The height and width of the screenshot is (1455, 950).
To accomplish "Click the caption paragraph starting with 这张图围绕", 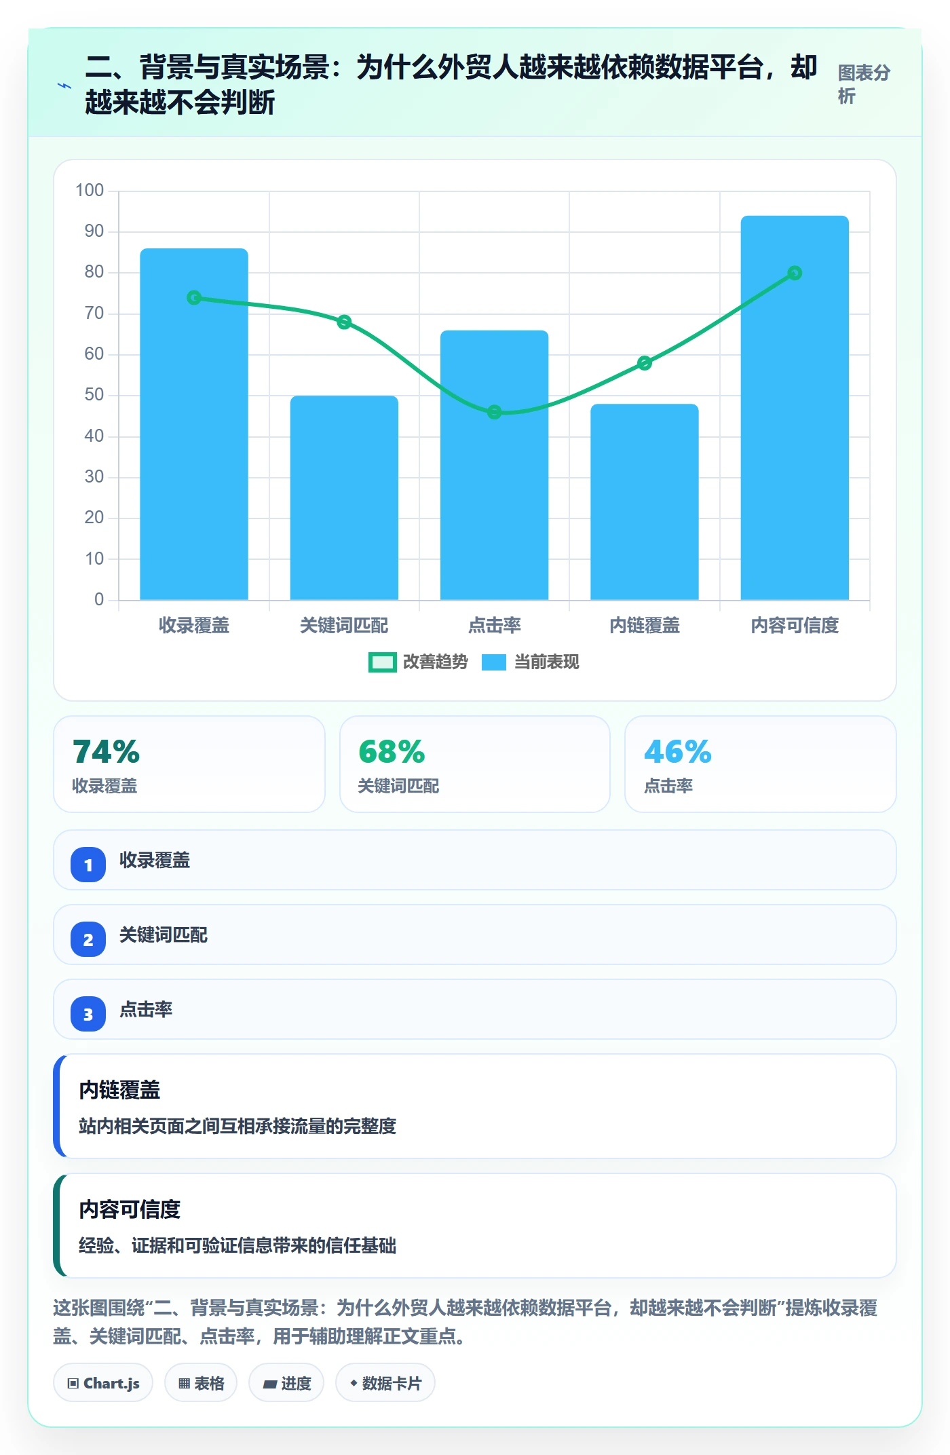I will [465, 1322].
